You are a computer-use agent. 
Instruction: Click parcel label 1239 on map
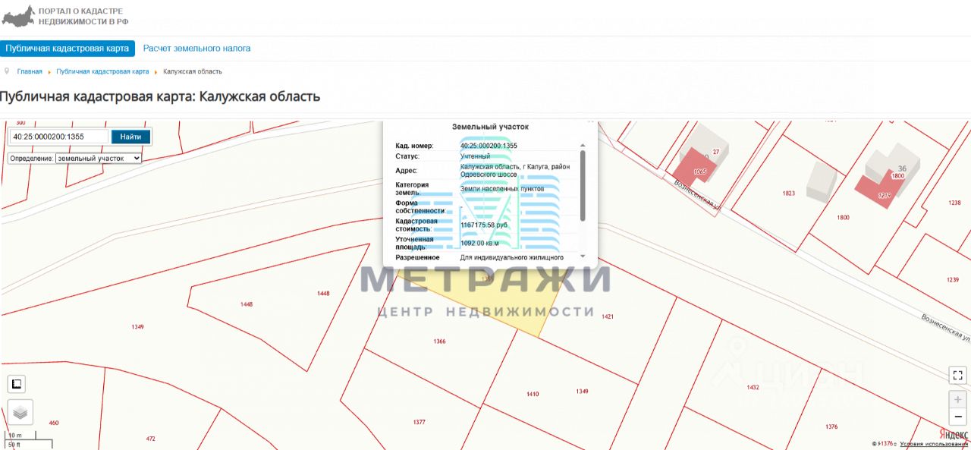coord(953,280)
